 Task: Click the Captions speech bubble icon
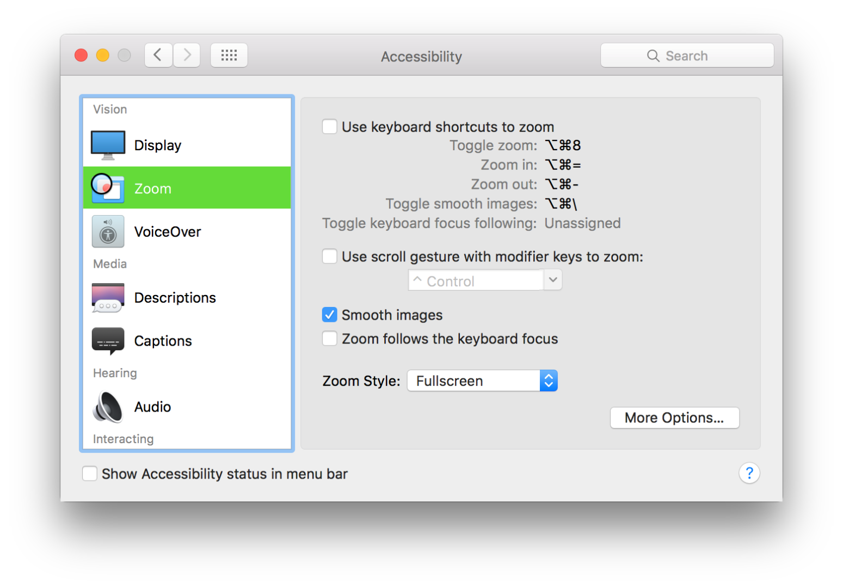coord(108,340)
